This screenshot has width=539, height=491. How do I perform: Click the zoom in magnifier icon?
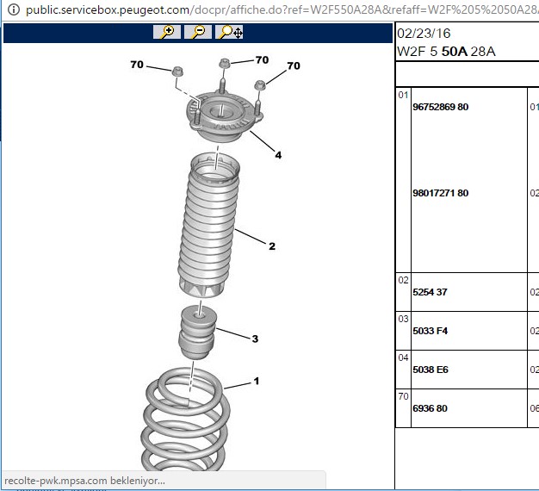pos(167,32)
